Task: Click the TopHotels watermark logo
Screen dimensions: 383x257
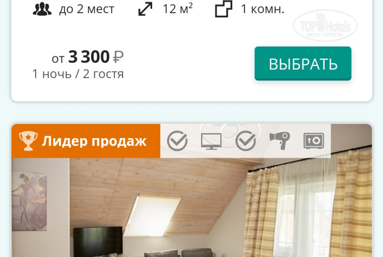Action: (325, 25)
